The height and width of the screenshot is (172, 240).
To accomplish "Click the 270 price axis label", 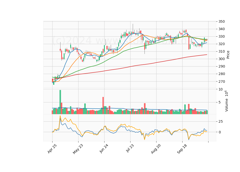I will [x=221, y=82].
